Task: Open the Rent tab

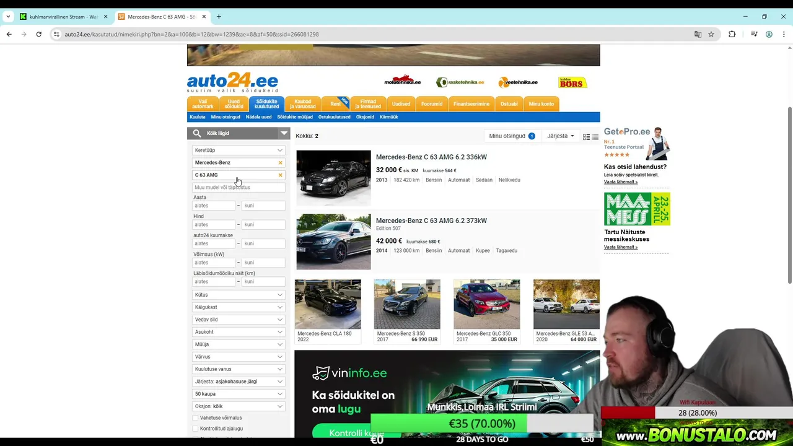Action: pyautogui.click(x=336, y=104)
